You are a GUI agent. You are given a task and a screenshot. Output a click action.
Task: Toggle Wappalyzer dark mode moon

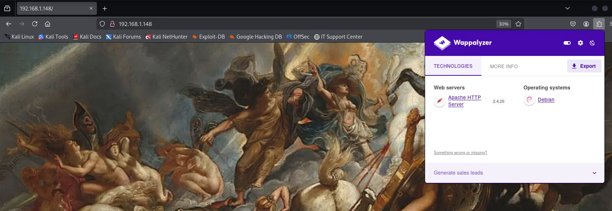coord(592,43)
